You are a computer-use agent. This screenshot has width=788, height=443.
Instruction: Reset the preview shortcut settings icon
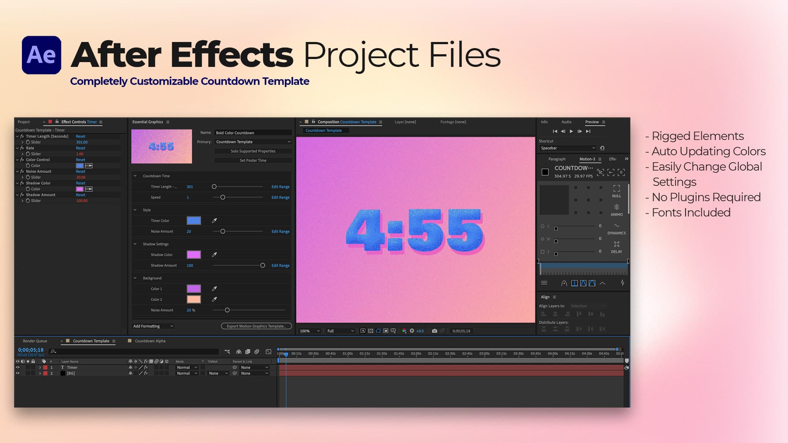tap(602, 148)
